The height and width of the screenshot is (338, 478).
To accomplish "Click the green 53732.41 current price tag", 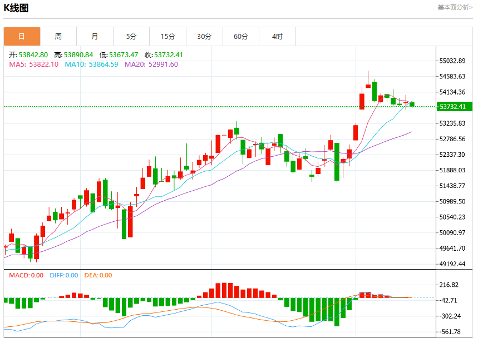I will [x=454, y=107].
